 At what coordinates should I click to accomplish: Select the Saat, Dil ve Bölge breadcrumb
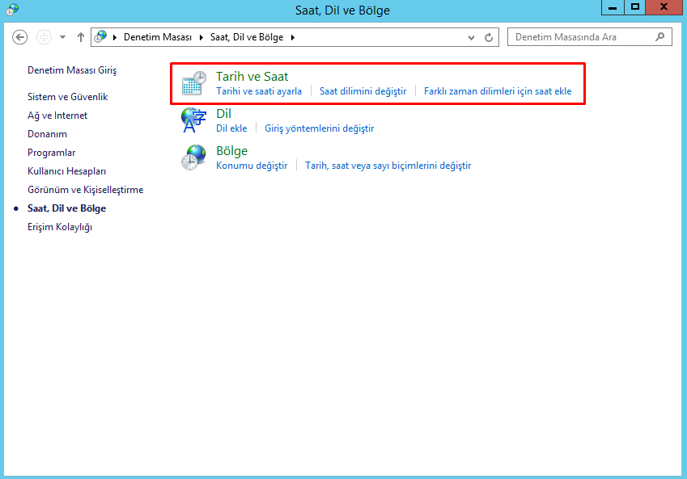[x=247, y=37]
